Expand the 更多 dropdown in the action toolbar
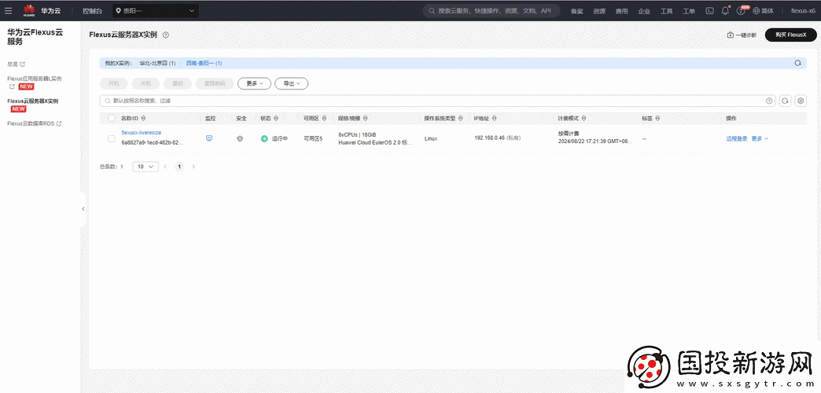Screen dimensions: 821x393 255,83
